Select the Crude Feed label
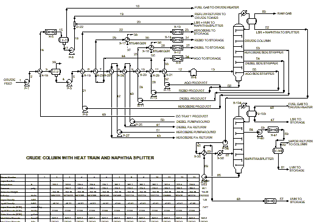 pos(9,82)
